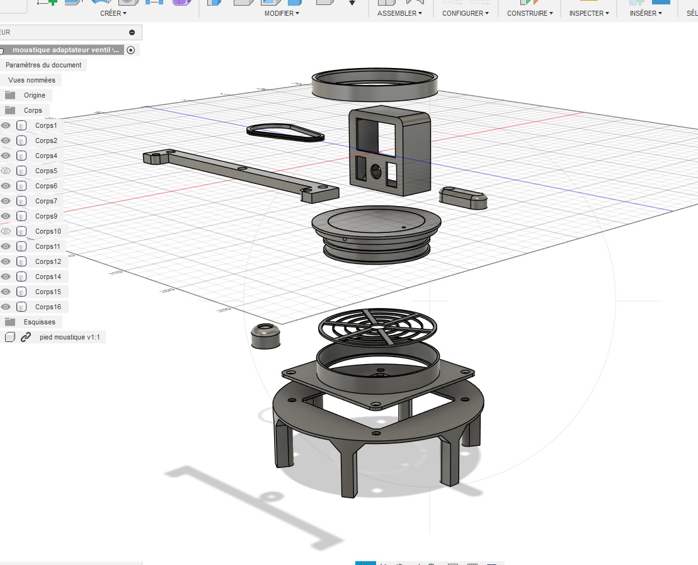Viewport: 698px width, 565px height.
Task: Show hidden body Corps10 via eye icon
Action: tap(6, 231)
